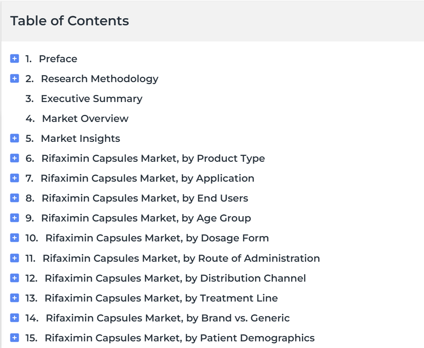Expand Research Methodology with its plus icon
The width and height of the screenshot is (424, 348).
(x=15, y=78)
